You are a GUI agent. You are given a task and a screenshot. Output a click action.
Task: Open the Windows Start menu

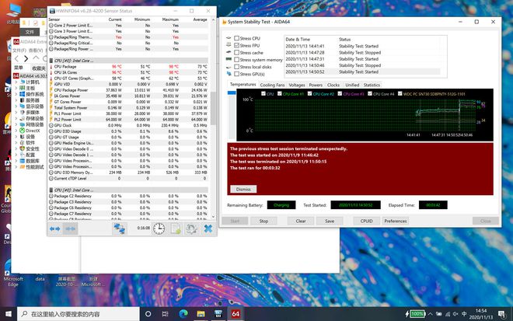tap(9, 314)
